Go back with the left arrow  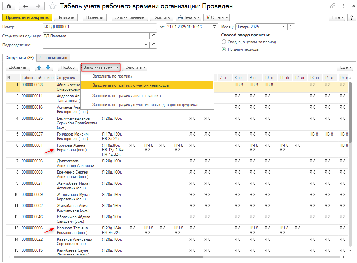(26, 6)
